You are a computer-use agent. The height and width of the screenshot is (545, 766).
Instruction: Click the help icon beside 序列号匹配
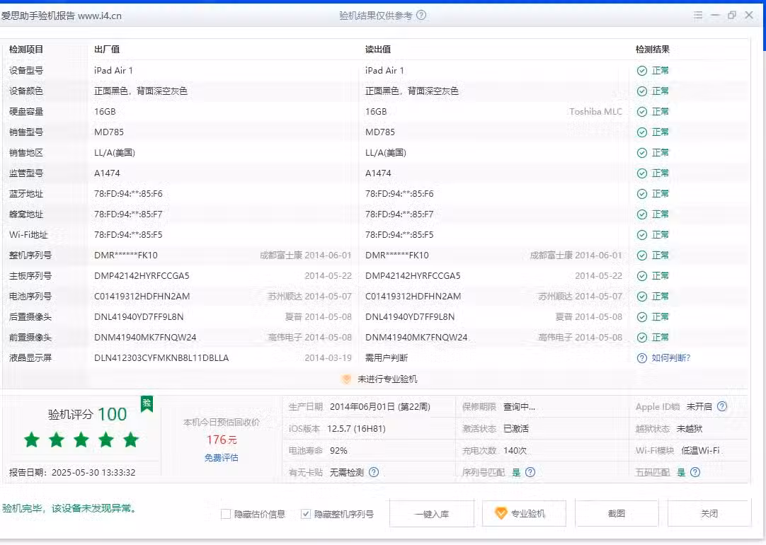pos(530,472)
